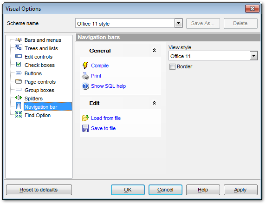
Task: Collapse the Edit navigation group
Action: point(154,103)
